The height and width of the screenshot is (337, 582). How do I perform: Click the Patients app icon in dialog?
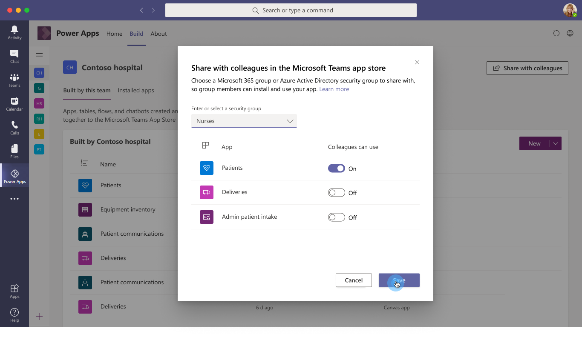coord(207,168)
